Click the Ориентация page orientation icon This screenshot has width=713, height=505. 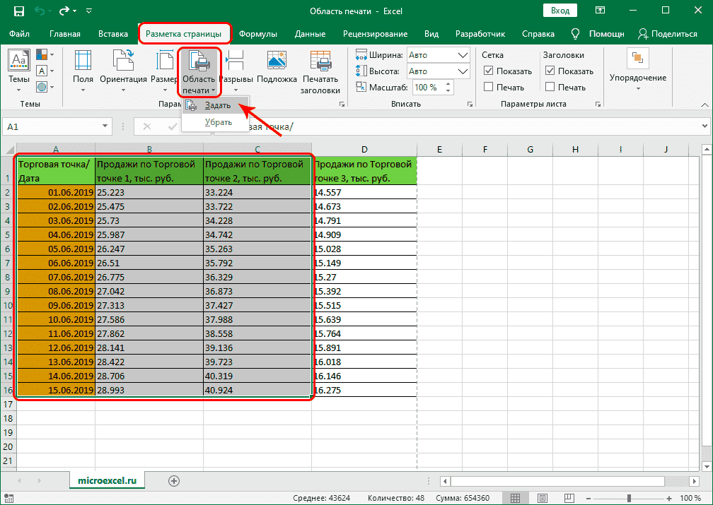[x=123, y=71]
